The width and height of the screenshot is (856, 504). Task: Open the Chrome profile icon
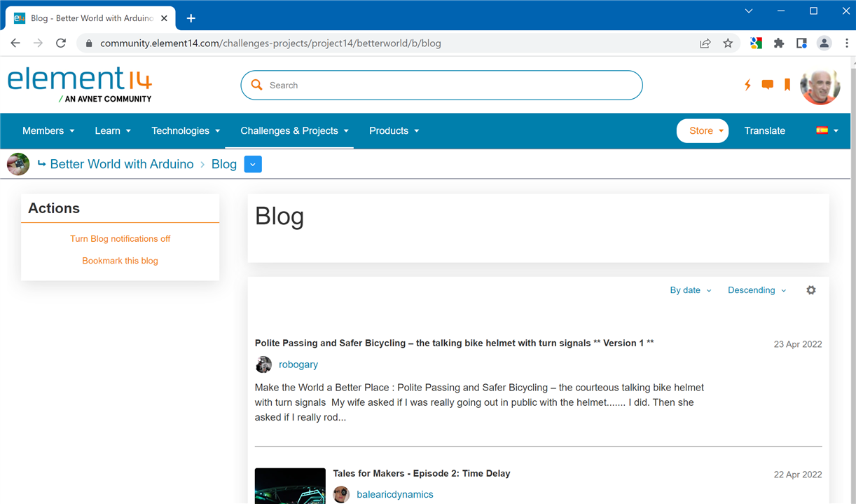click(x=824, y=43)
